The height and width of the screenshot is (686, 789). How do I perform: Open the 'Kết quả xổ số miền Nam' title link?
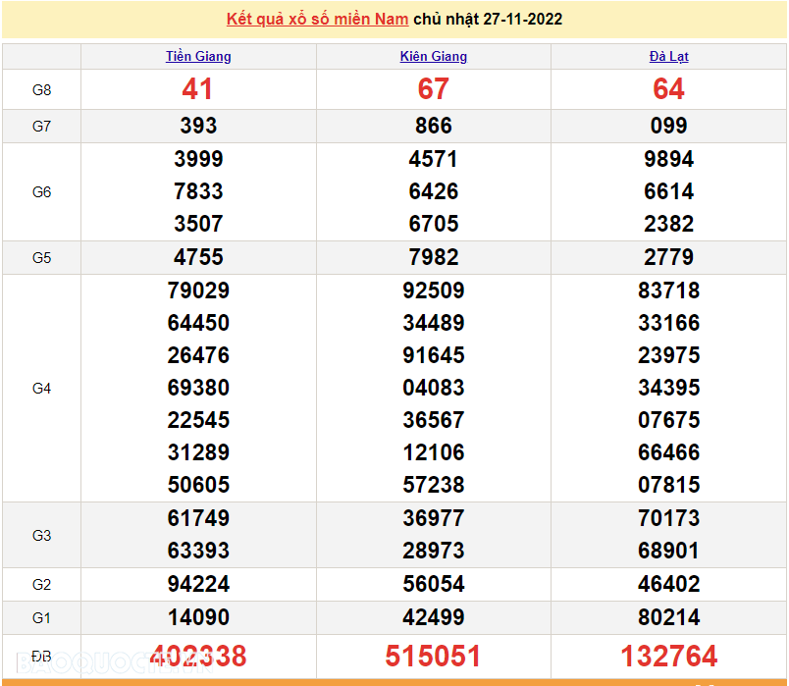(317, 20)
